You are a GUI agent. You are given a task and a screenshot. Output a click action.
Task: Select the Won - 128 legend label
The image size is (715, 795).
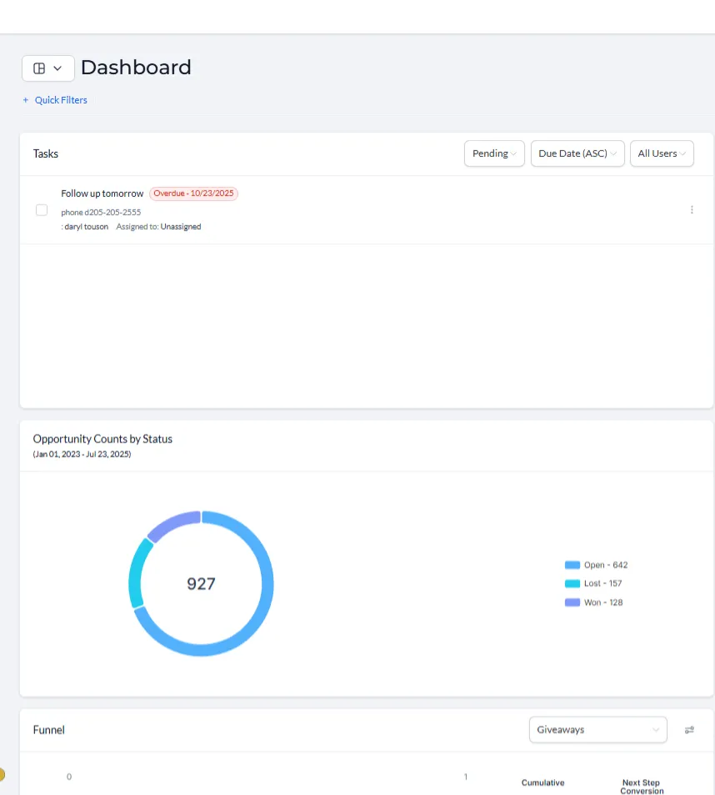tap(603, 602)
